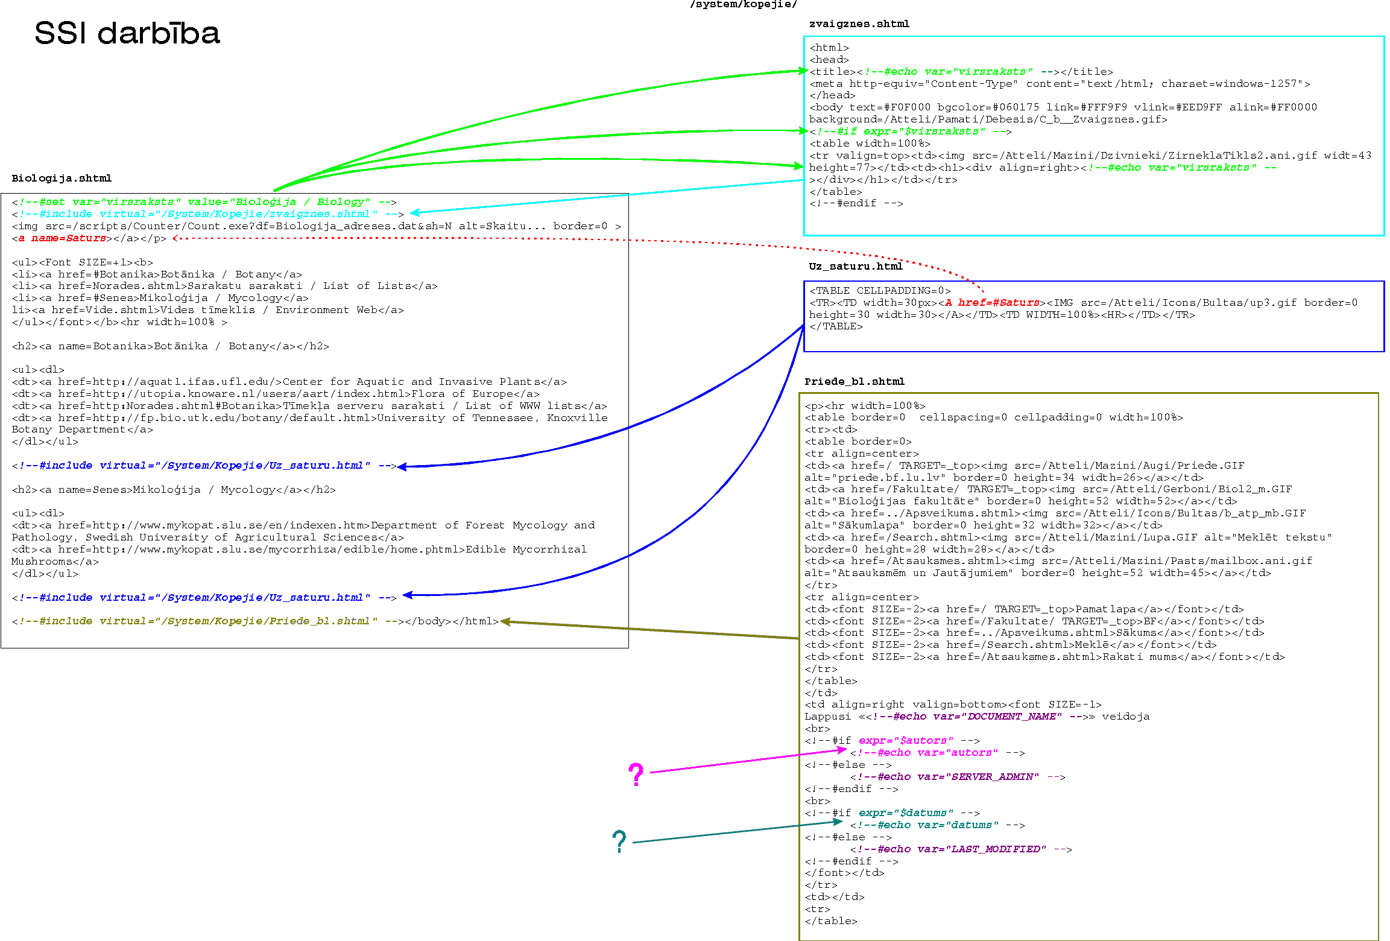The height and width of the screenshot is (941, 1390).
Task: Click the magenta question mark
Action: click(x=636, y=774)
